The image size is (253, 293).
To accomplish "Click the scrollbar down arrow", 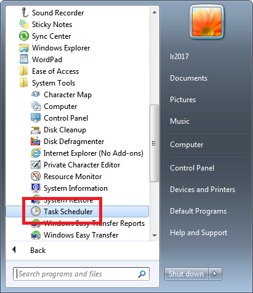I will pyautogui.click(x=155, y=236).
